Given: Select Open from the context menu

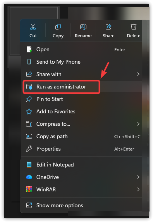Looking at the screenshot, I should [81, 50].
